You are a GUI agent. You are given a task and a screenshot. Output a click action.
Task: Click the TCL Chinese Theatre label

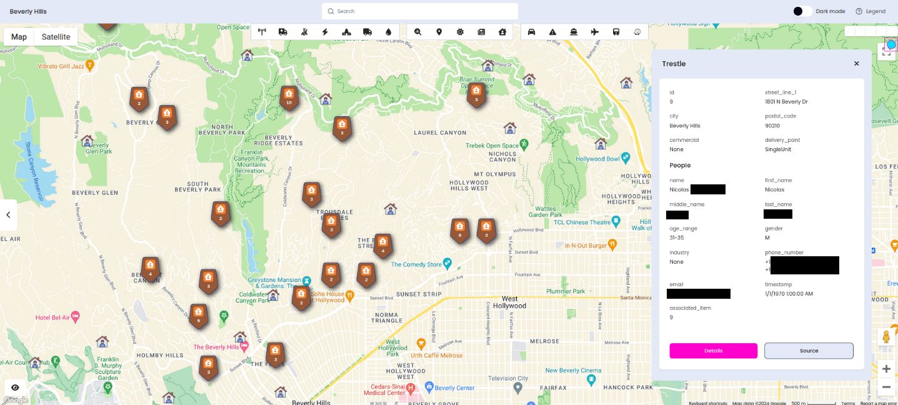point(582,222)
